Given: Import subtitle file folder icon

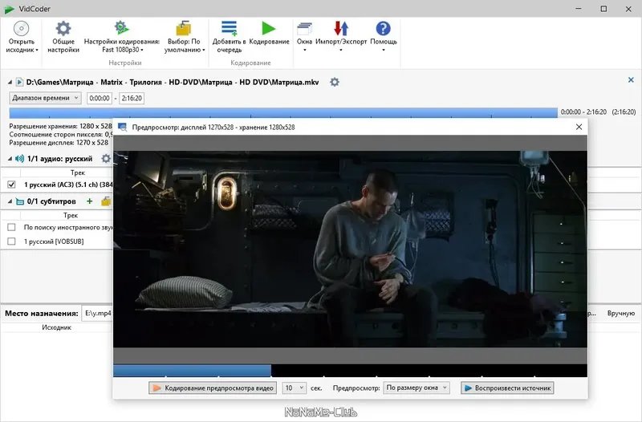Looking at the screenshot, I should tap(106, 201).
